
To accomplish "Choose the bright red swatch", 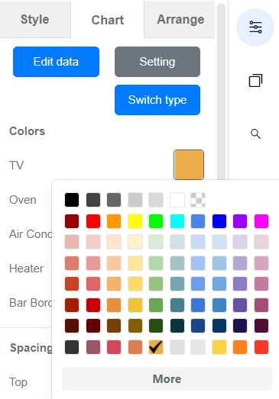I will pos(93,221).
